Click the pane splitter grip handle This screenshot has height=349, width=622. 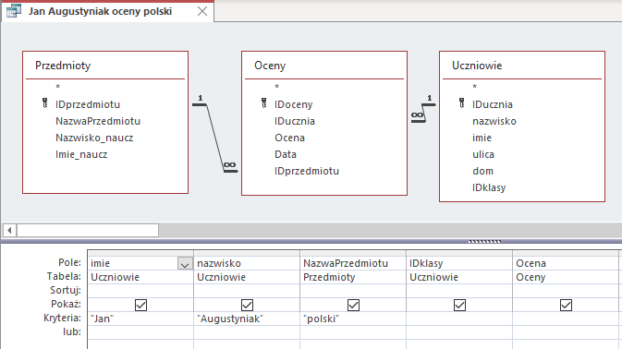pyautogui.click(x=484, y=241)
